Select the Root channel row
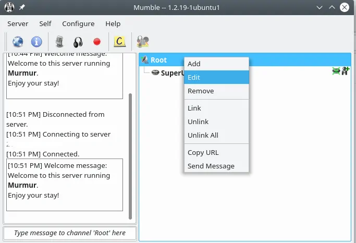356x243 pixels. (x=245, y=60)
